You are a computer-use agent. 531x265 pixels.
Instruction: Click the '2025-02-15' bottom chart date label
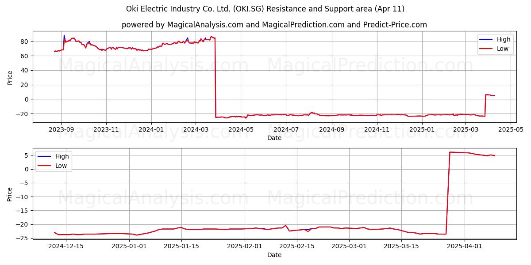(297, 246)
